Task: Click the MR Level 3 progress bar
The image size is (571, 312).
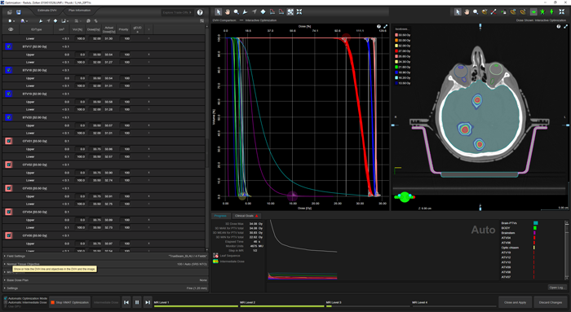Action: pos(368,306)
